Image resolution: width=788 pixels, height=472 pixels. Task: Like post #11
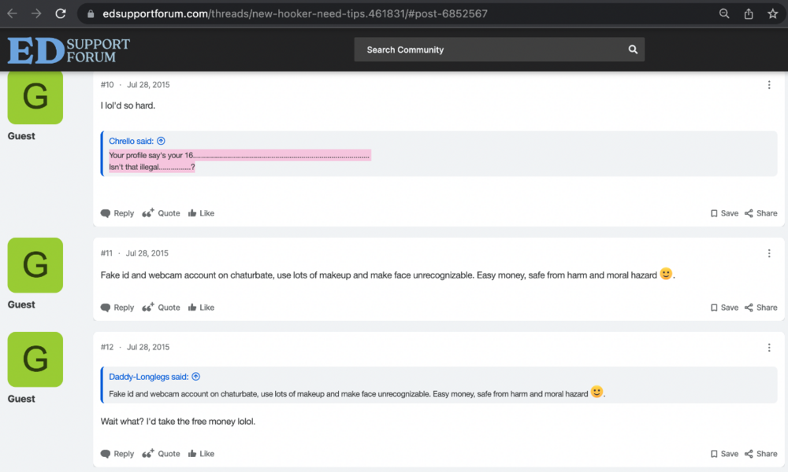201,308
